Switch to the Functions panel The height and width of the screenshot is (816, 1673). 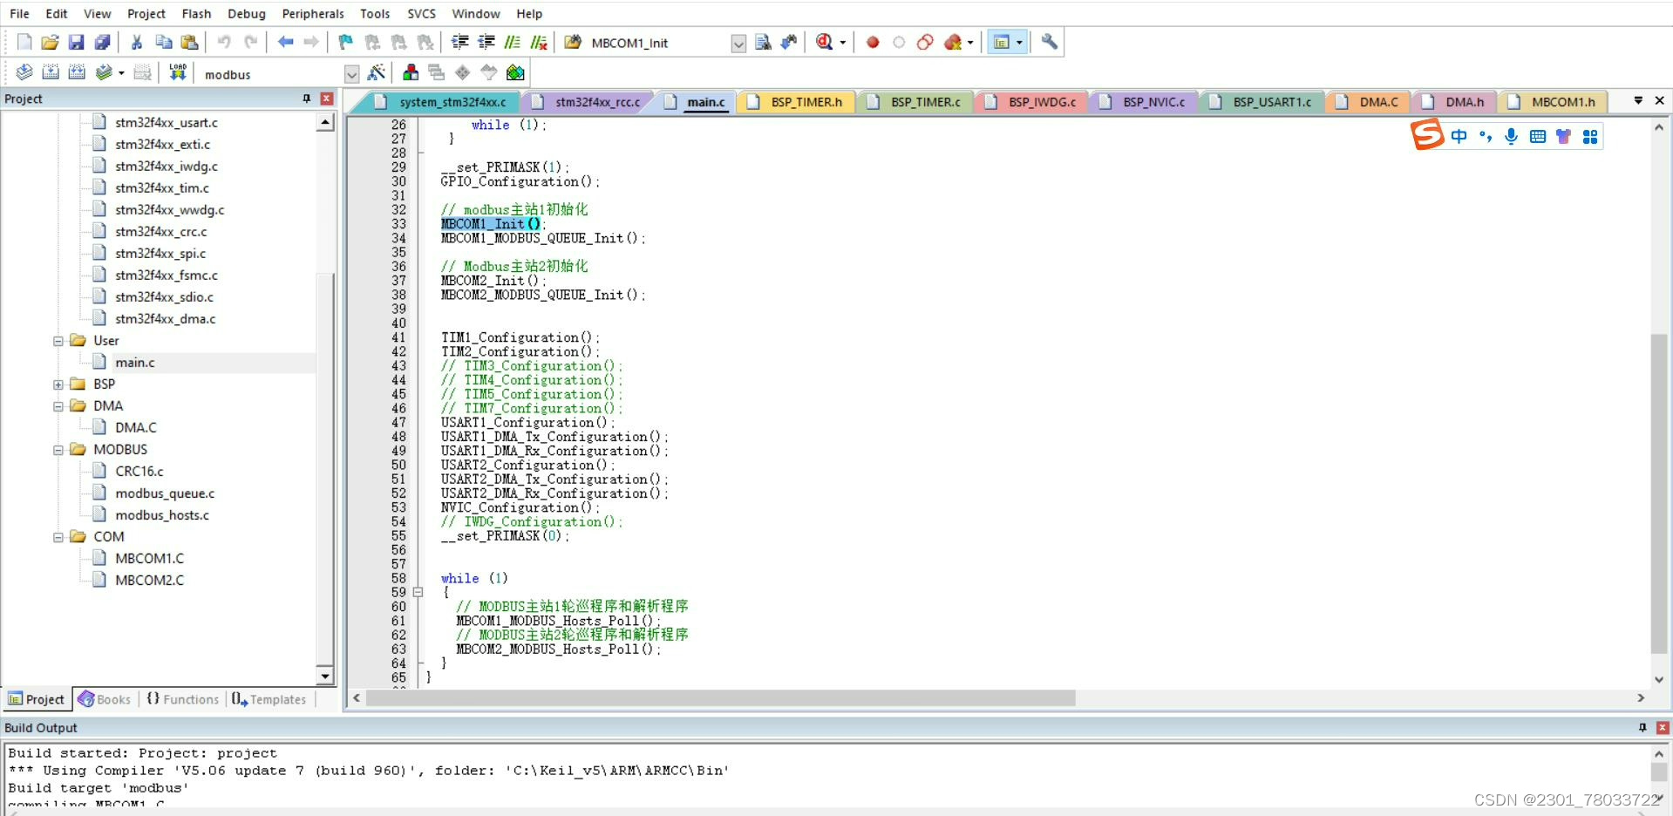[x=182, y=698]
